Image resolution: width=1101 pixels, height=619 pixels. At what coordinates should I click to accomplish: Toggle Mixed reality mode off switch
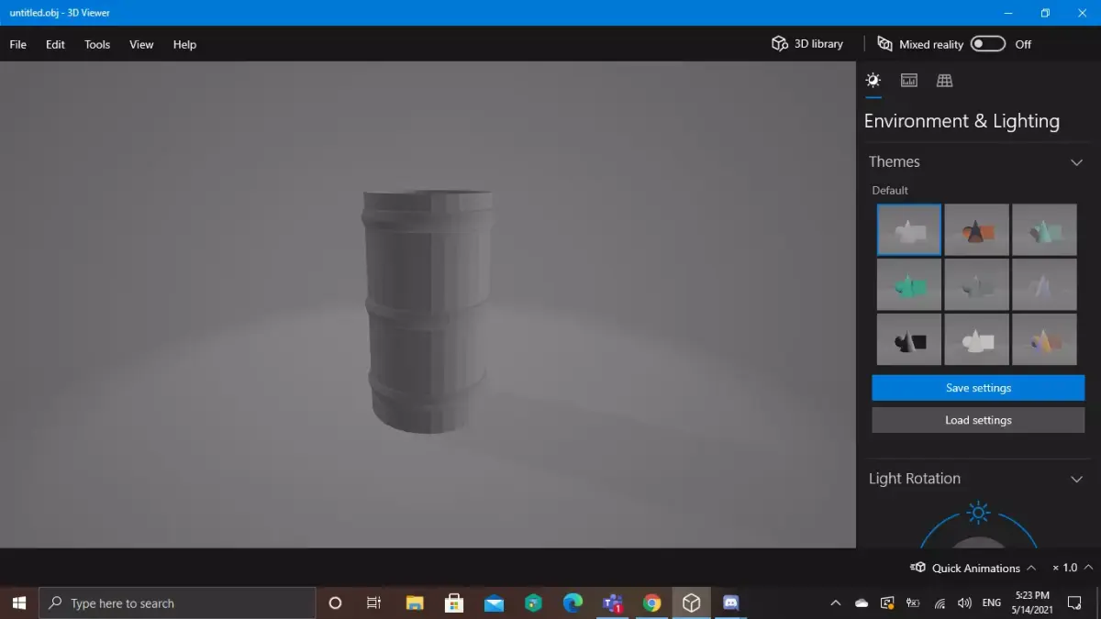[987, 43]
